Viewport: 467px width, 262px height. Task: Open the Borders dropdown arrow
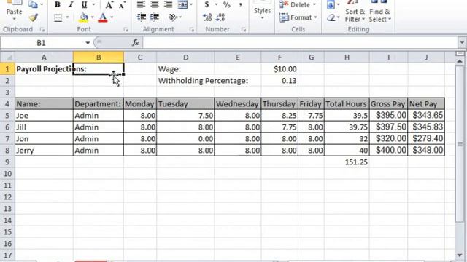tap(67, 17)
